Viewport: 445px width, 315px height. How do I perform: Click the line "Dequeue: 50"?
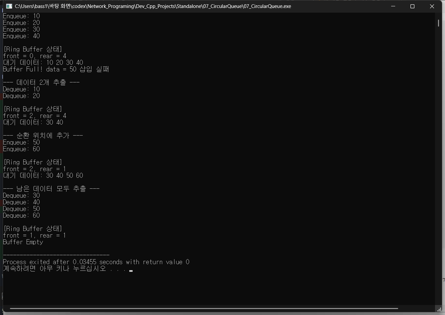(21, 209)
